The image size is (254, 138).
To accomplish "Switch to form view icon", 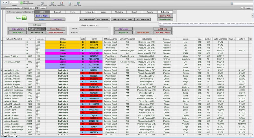I will (31, 8).
